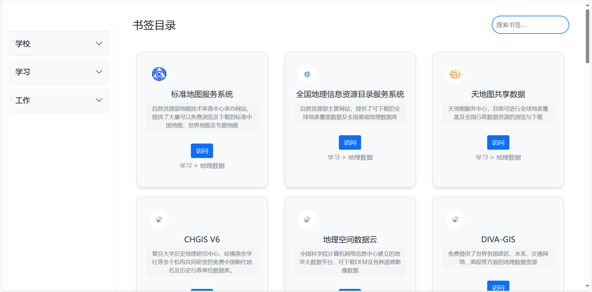Click the 地理空间数据云 site icon
Image resolution: width=592 pixels, height=292 pixels.
pyautogui.click(x=307, y=219)
